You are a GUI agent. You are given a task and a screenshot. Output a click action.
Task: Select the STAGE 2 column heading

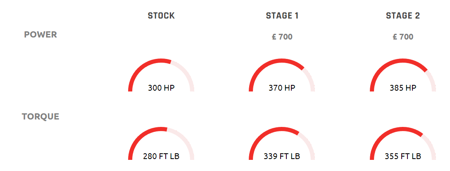coord(403,16)
